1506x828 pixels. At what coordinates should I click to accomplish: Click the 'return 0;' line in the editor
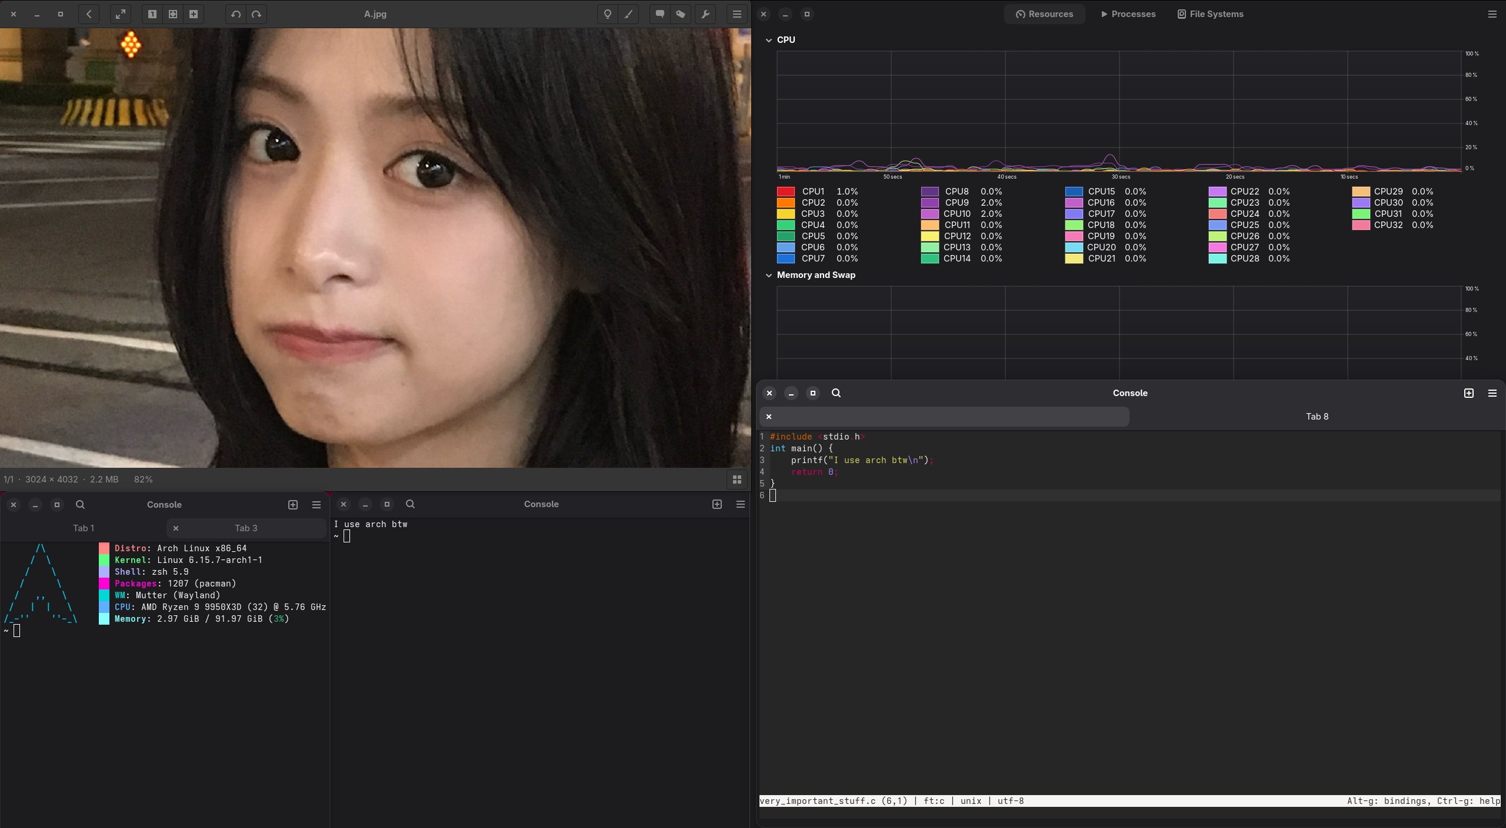click(x=815, y=472)
